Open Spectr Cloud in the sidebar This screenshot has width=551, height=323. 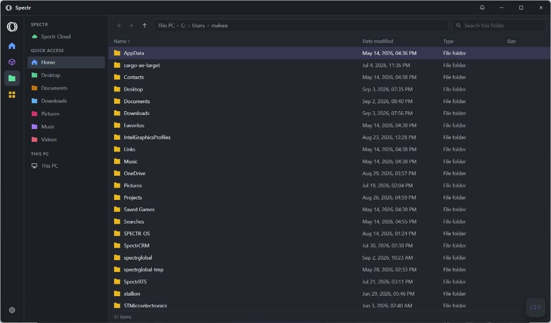tap(66, 37)
